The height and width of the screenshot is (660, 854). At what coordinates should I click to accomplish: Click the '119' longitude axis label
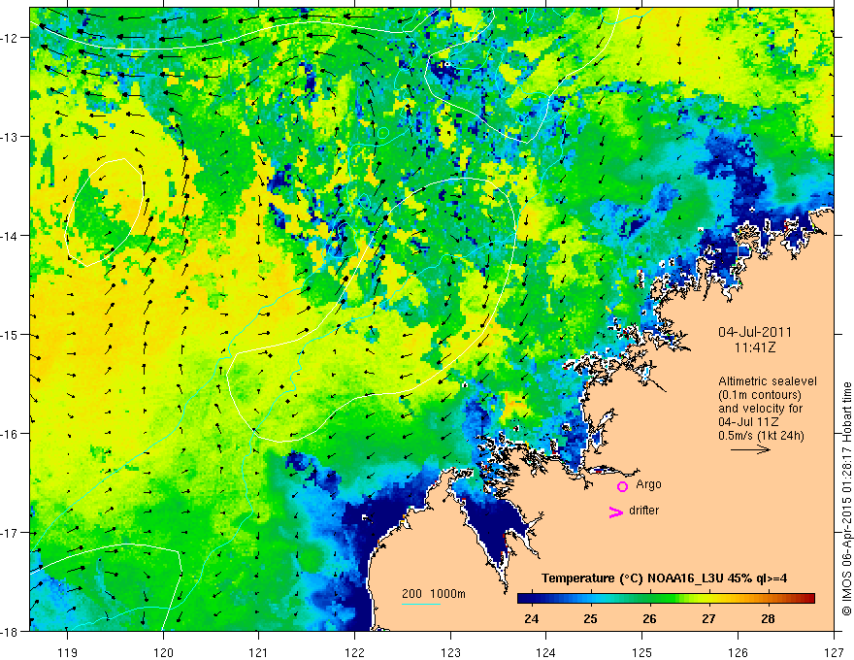(68, 652)
